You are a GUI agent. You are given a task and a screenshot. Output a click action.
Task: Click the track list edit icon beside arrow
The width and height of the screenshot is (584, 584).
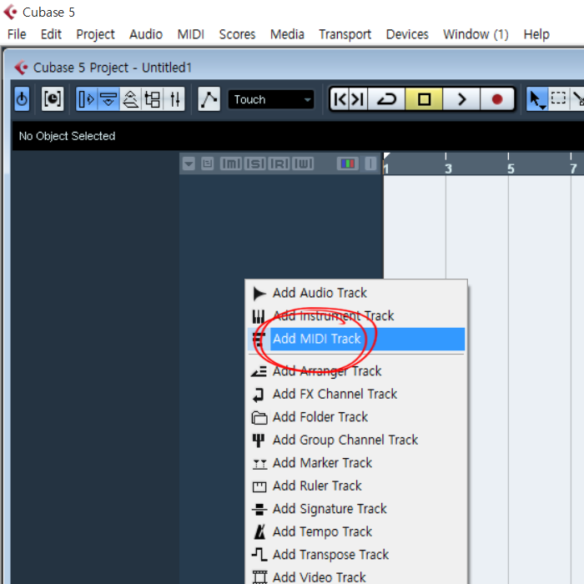208,164
